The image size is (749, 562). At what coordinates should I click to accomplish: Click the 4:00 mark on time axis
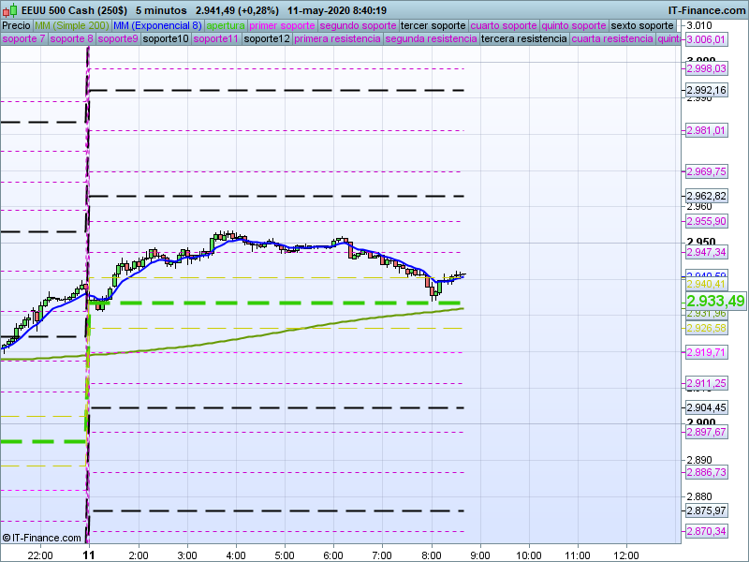tap(236, 554)
